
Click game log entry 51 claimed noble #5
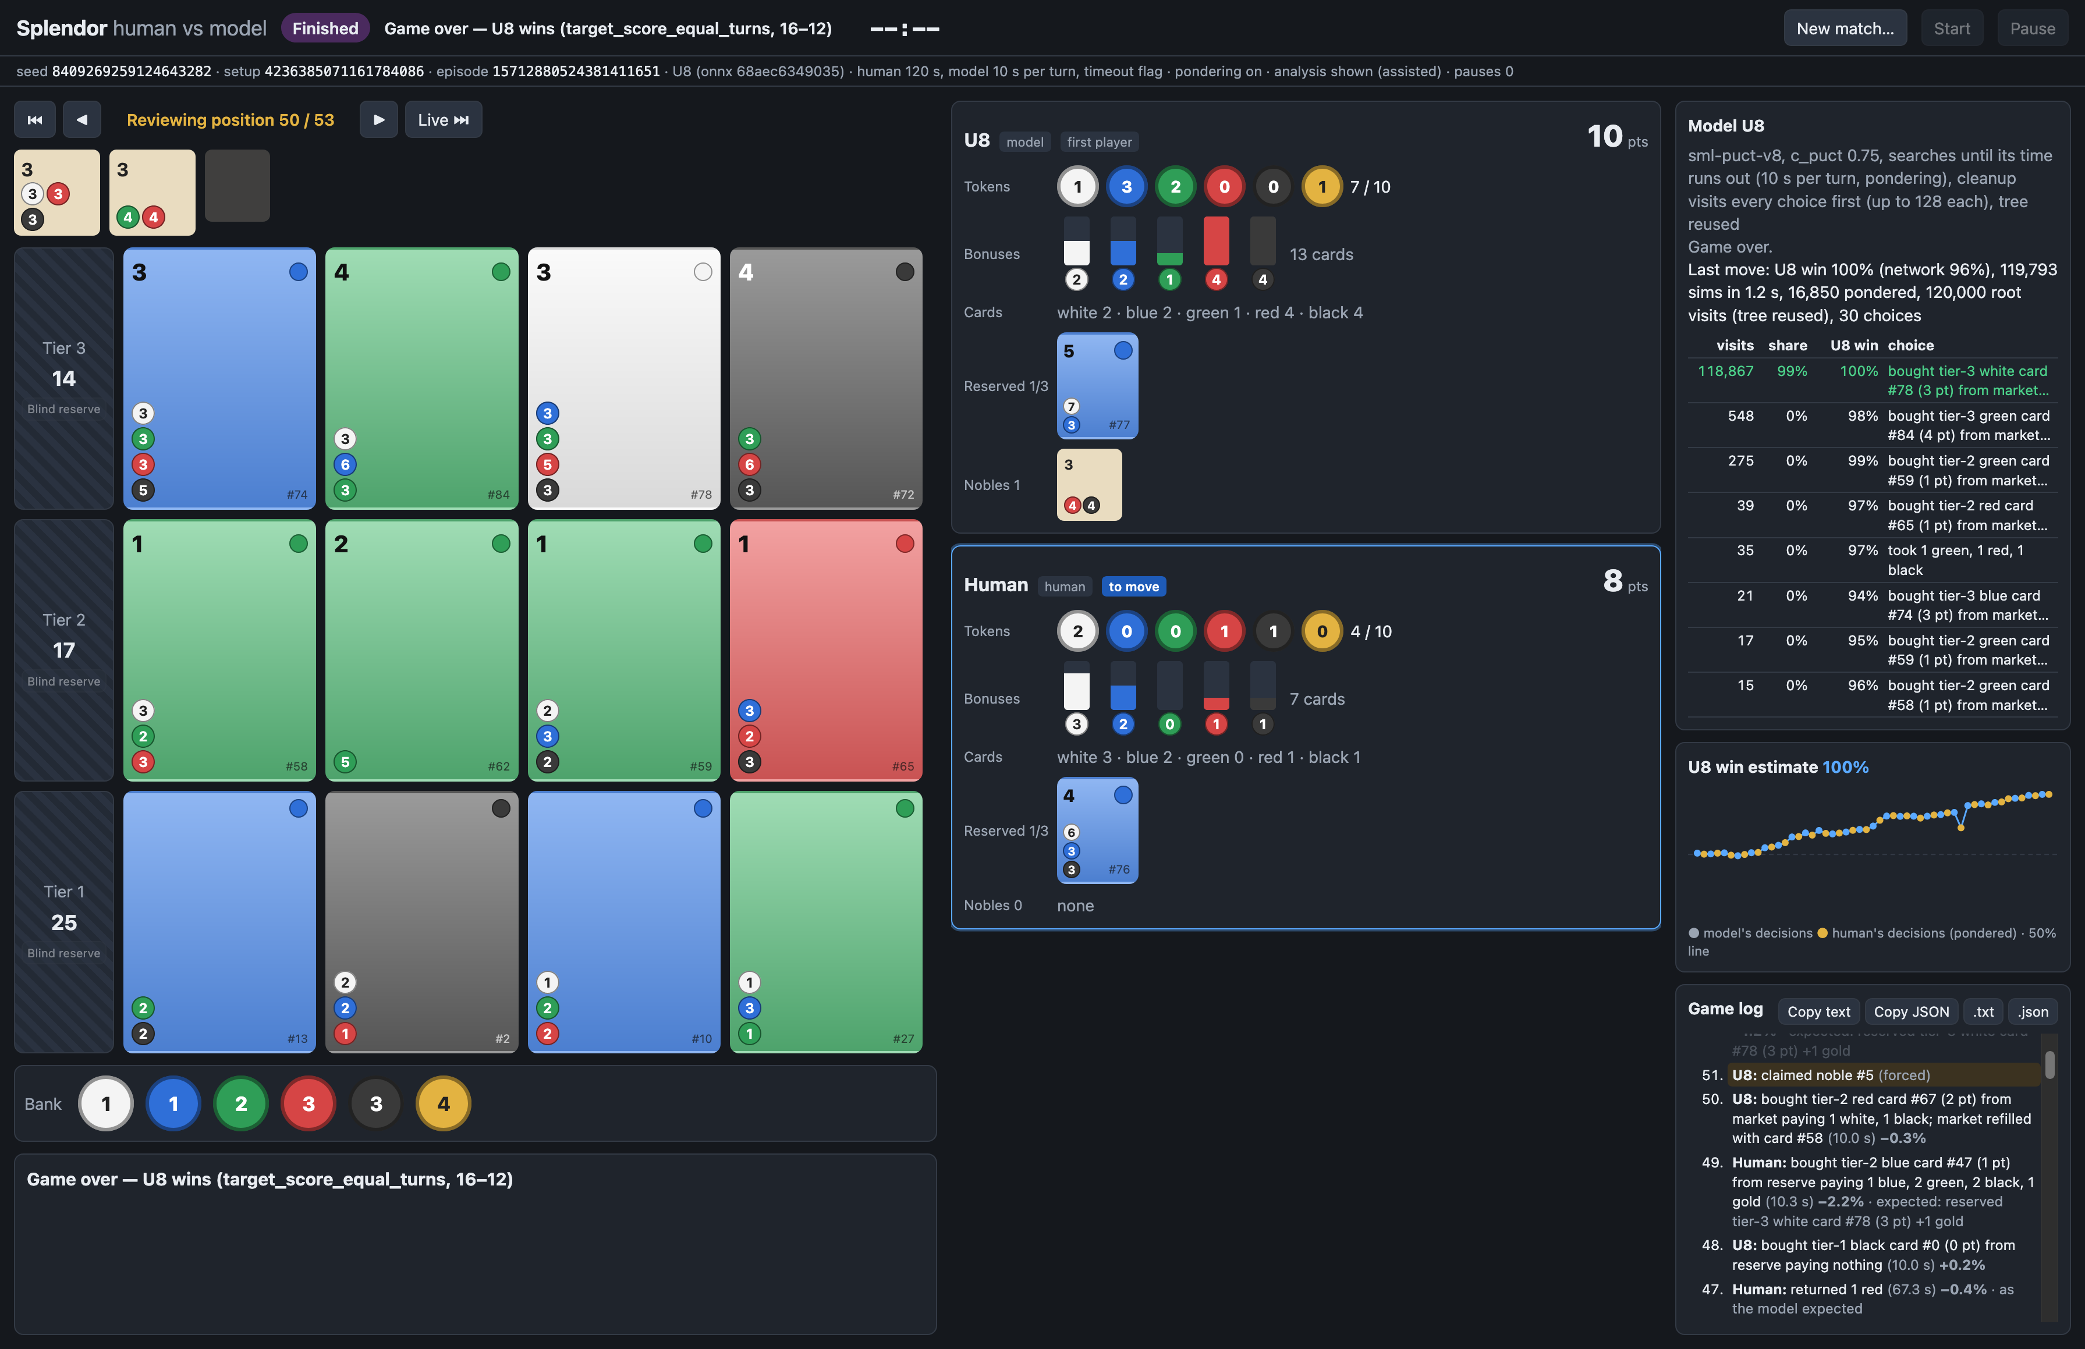[x=1885, y=1075]
